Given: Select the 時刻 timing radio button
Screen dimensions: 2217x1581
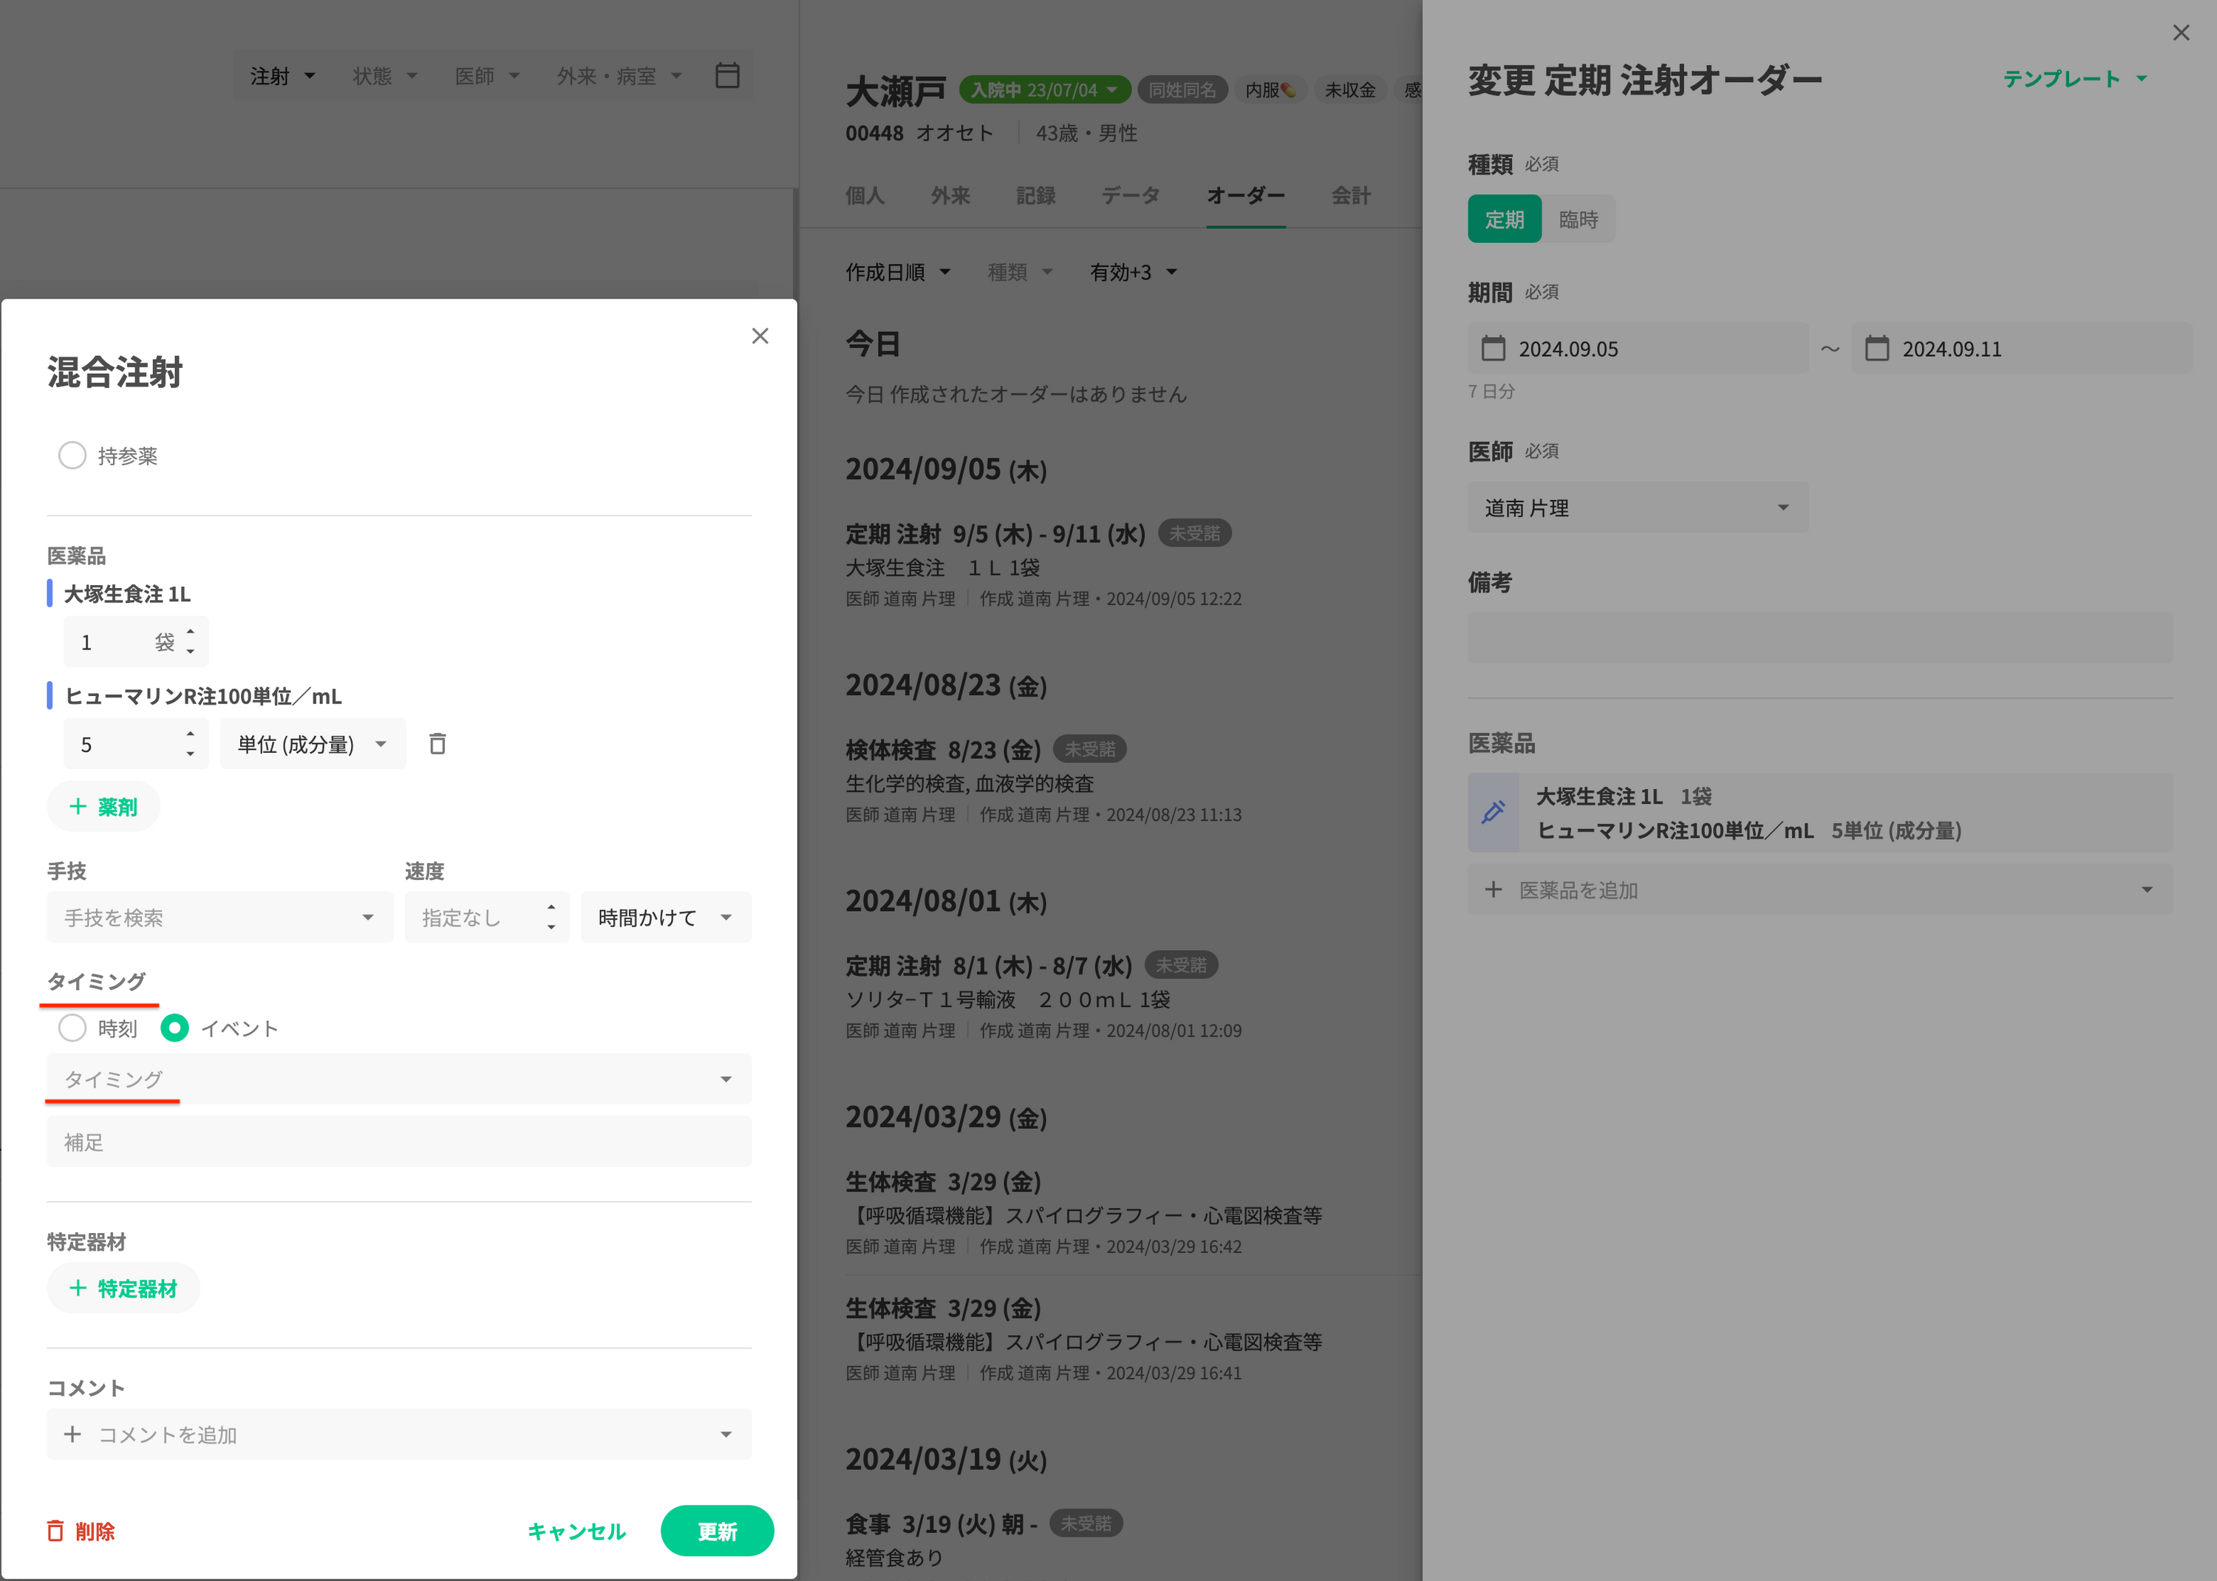Looking at the screenshot, I should click(72, 1028).
